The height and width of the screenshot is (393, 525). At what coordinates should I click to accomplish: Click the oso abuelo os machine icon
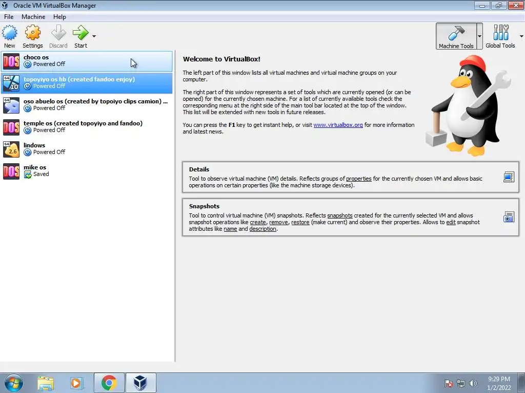[x=11, y=105]
